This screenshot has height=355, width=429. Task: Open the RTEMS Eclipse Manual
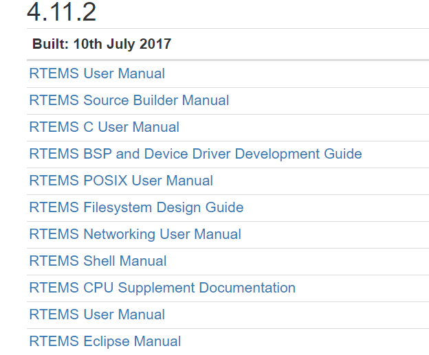click(x=105, y=341)
